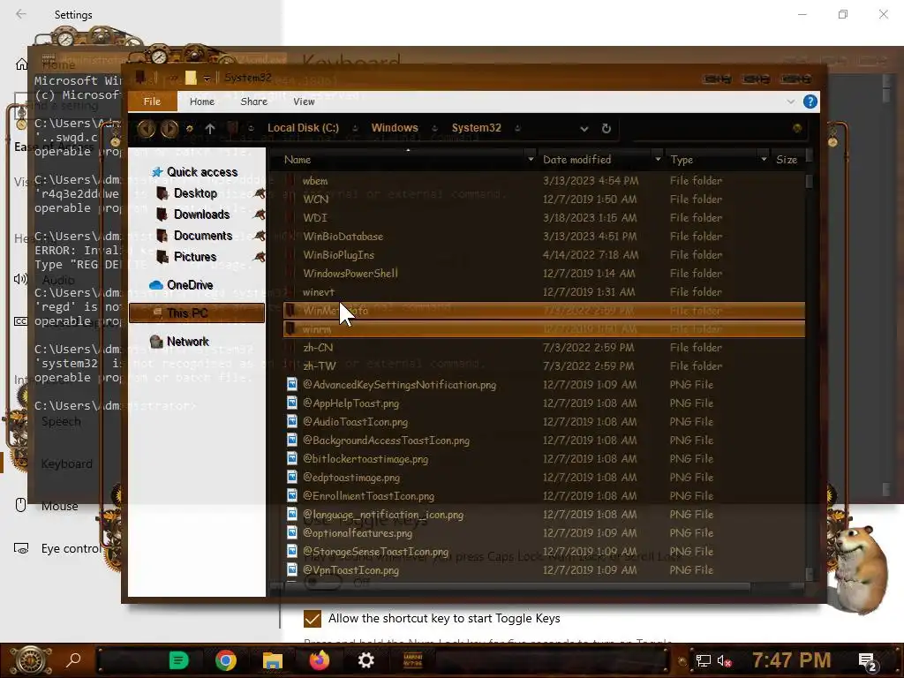Image resolution: width=904 pixels, height=678 pixels.
Task: Go up one folder level arrow
Action: click(210, 129)
